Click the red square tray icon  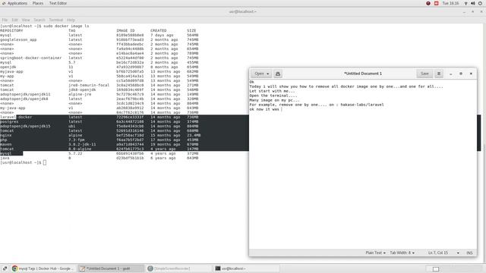(437, 3)
